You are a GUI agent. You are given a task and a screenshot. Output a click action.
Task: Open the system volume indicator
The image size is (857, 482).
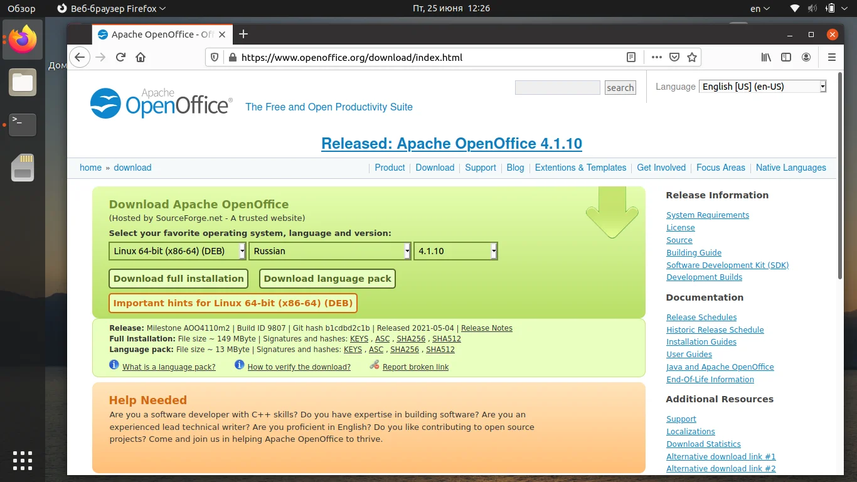[x=812, y=9]
